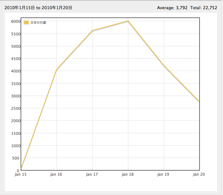Select the Jan 19 x-axis label
Image resolution: width=223 pixels, height=195 pixels.
164,174
